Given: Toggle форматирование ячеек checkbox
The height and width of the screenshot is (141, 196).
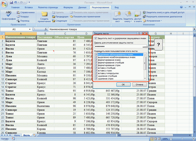Looking at the screenshot, I should (x=96, y=60).
